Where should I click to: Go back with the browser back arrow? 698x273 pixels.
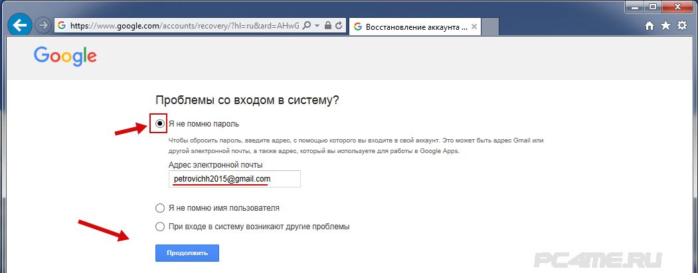19,26
